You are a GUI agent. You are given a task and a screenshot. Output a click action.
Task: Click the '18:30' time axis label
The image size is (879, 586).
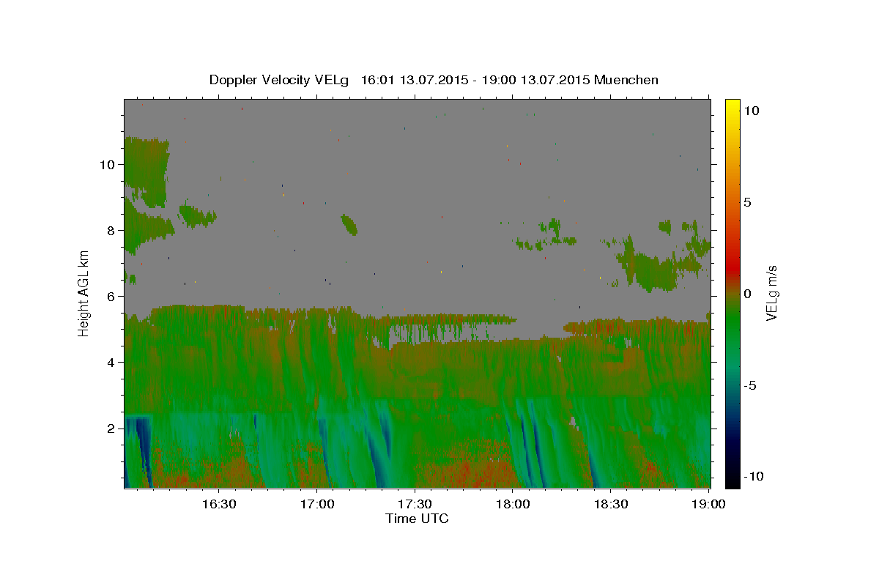(x=612, y=504)
